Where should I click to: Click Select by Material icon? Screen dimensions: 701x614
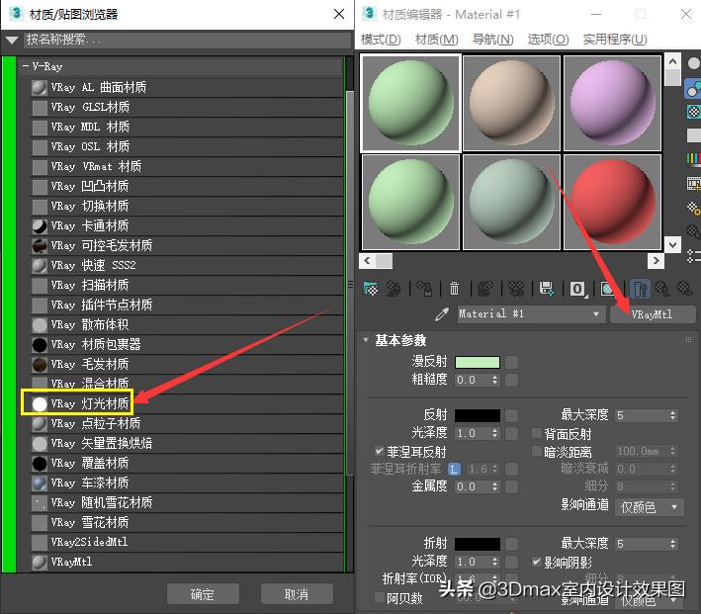coord(693,232)
